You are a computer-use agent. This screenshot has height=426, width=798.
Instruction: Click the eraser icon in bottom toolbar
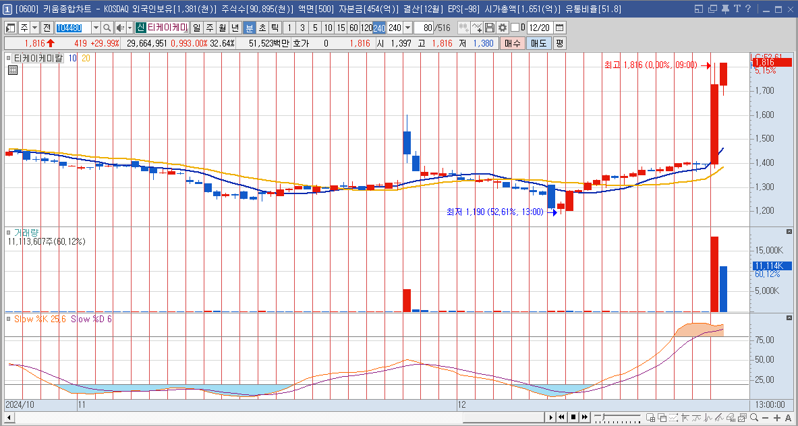(x=731, y=417)
